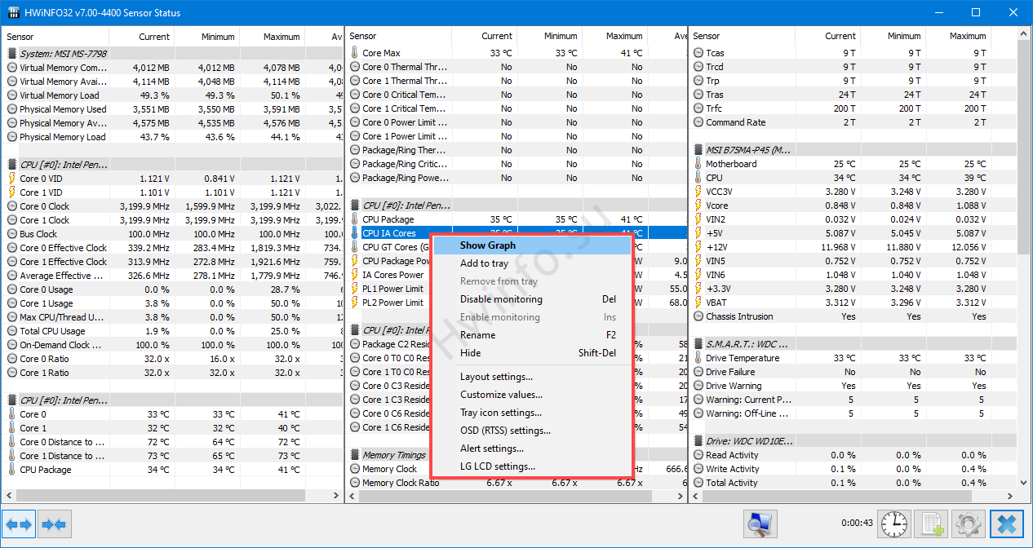Select the Core 0 Clock sensor row

pyautogui.click(x=173, y=206)
